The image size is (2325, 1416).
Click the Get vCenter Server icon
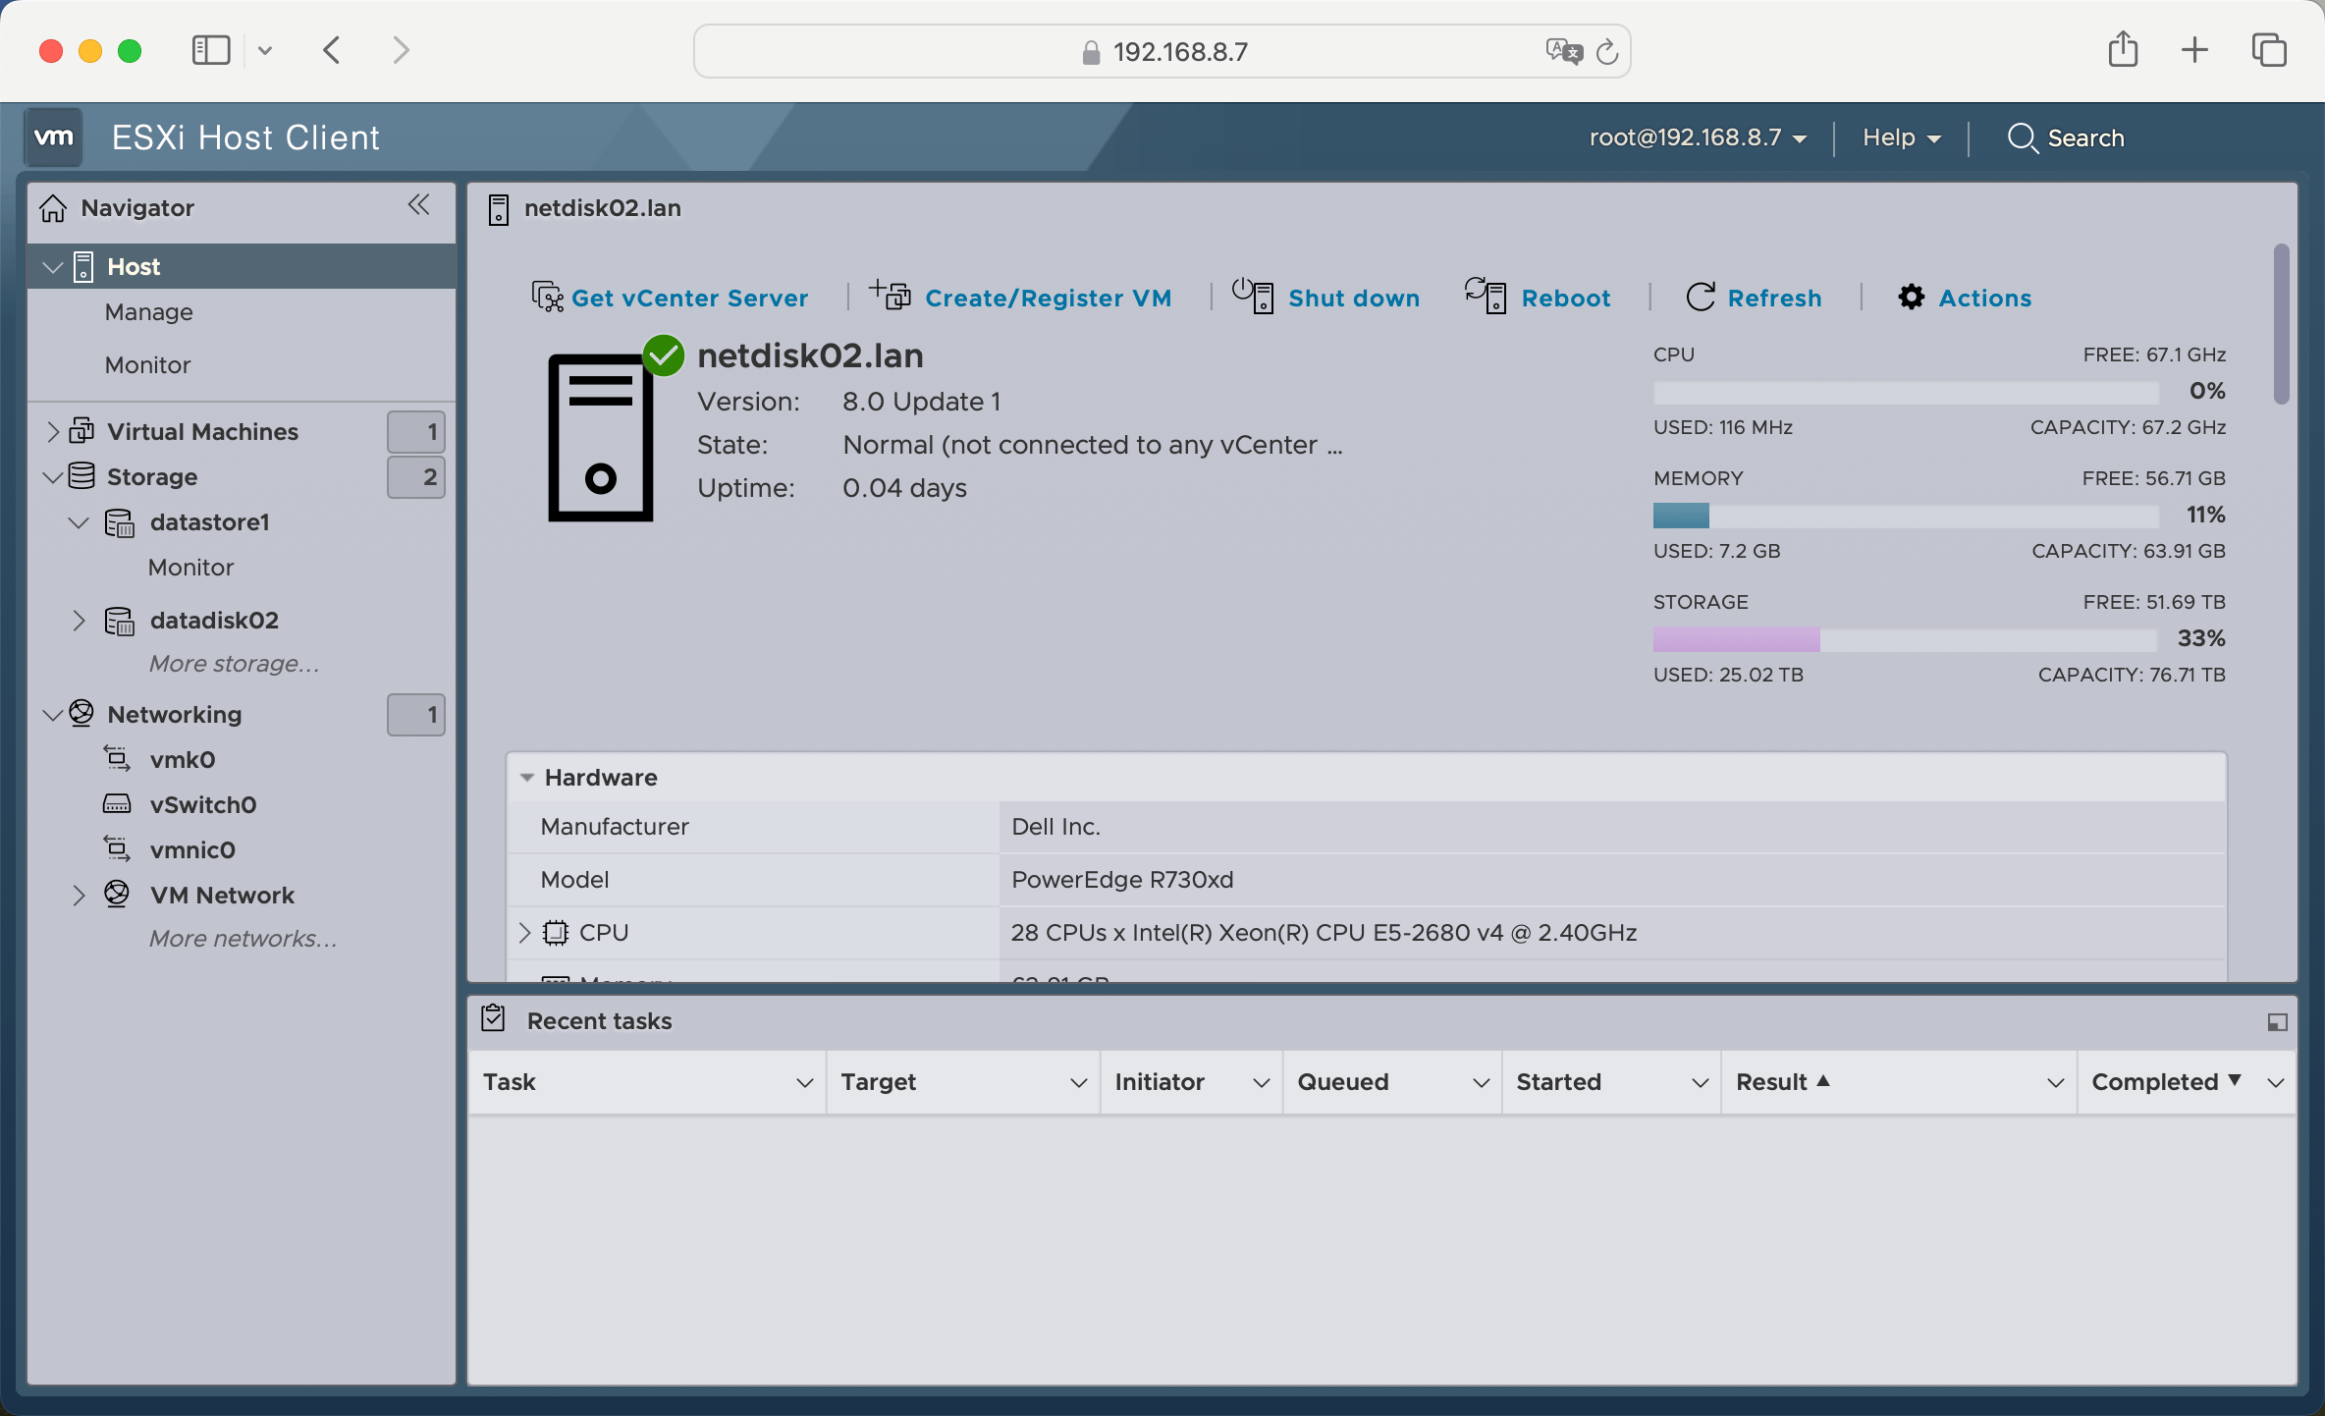pyautogui.click(x=547, y=297)
